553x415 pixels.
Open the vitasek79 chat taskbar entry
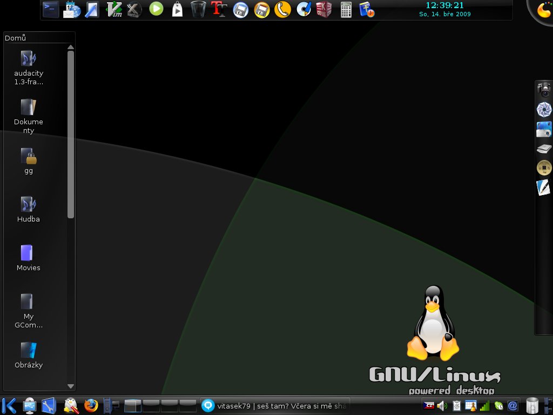pos(275,406)
